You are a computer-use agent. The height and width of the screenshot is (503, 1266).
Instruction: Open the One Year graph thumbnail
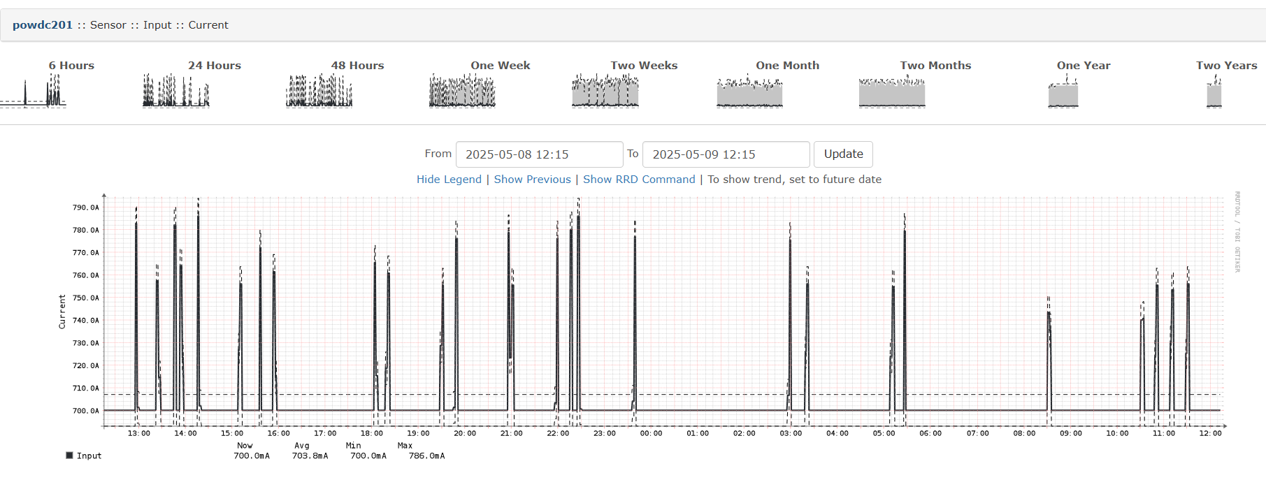(x=1063, y=92)
